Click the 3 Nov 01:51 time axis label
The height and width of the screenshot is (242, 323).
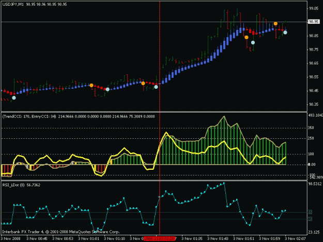(244, 238)
